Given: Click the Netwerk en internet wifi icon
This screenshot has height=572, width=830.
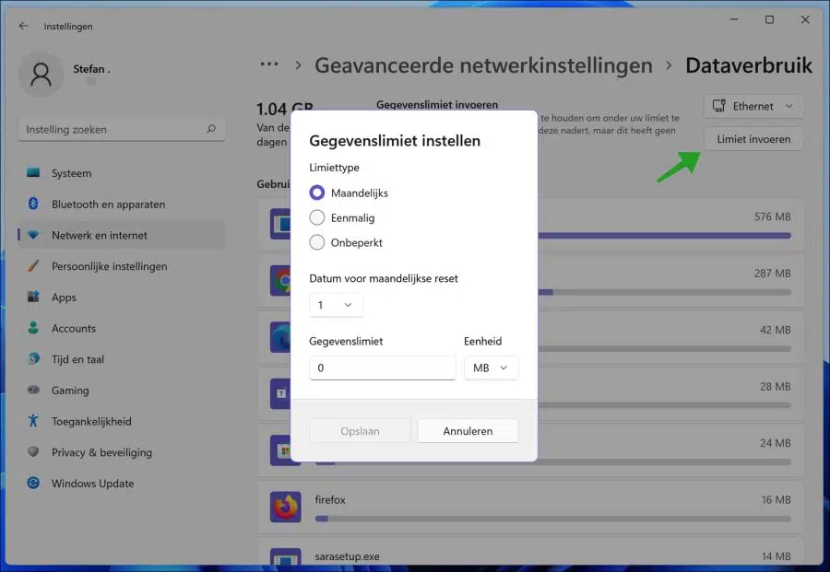Looking at the screenshot, I should point(33,235).
